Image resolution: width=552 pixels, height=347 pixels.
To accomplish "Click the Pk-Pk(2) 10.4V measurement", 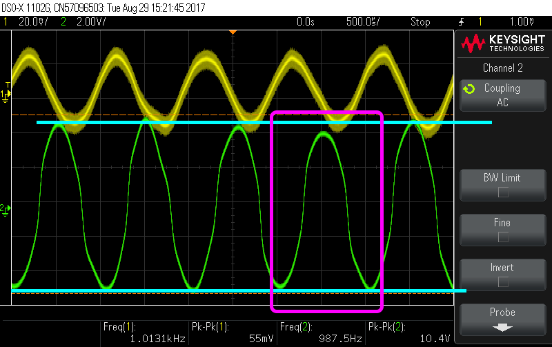I will tap(410, 333).
